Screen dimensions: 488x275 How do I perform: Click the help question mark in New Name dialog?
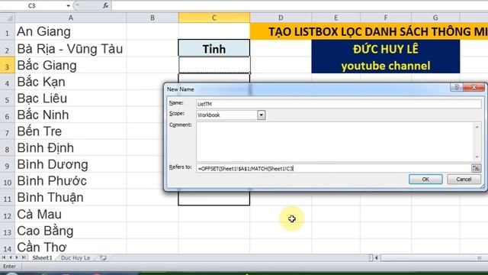(x=457, y=87)
